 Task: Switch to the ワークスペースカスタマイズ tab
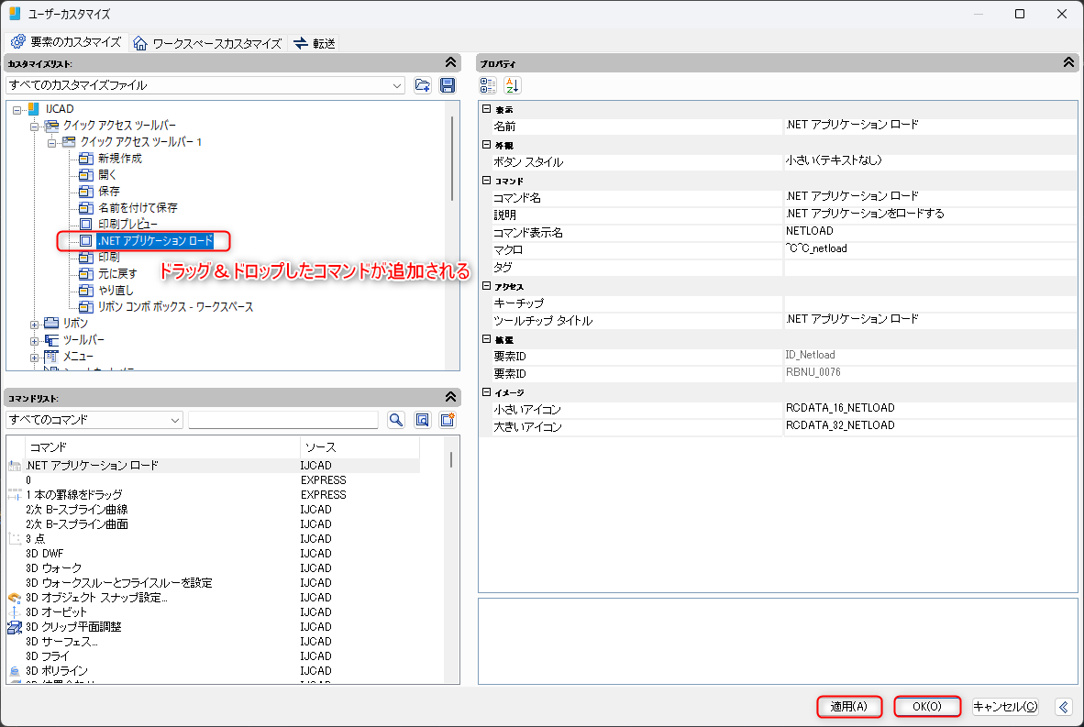207,43
